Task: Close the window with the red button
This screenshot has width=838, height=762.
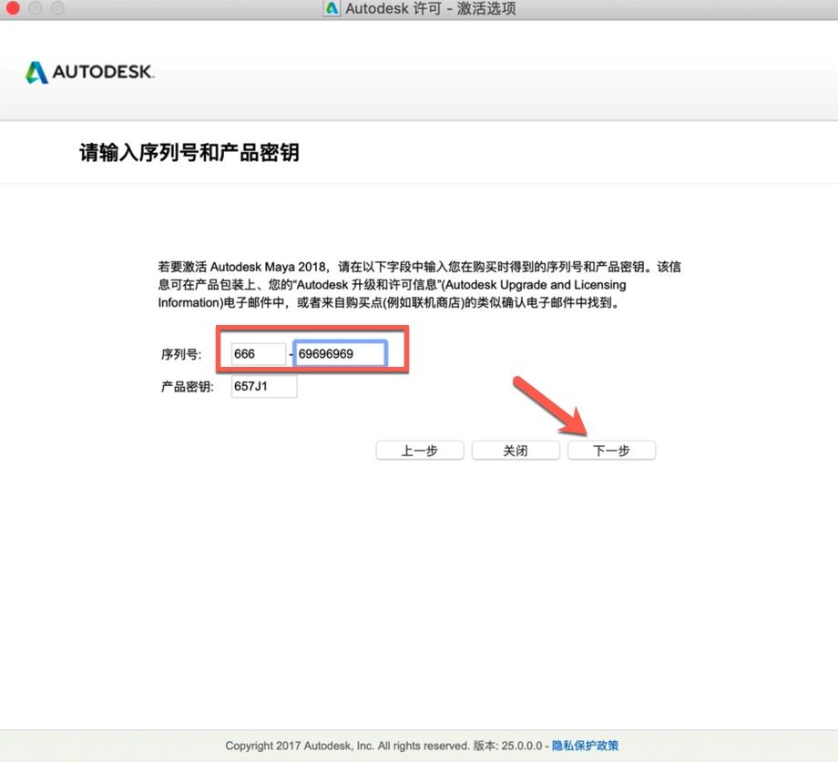Action: click(13, 8)
